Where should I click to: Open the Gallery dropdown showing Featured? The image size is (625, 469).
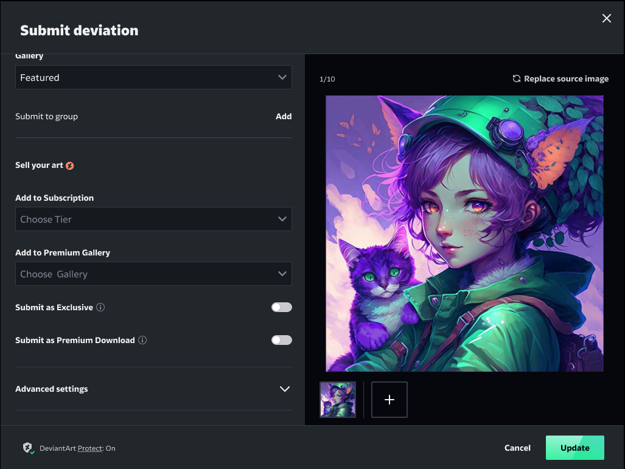pyautogui.click(x=153, y=77)
